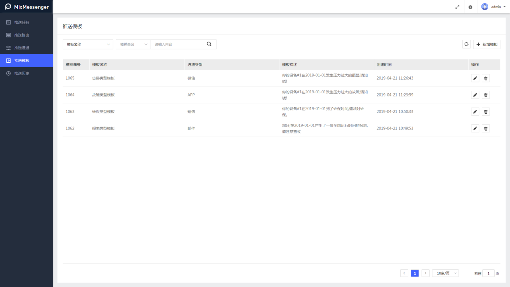
Task: Open 推送历史 in the sidebar
Action: point(22,74)
